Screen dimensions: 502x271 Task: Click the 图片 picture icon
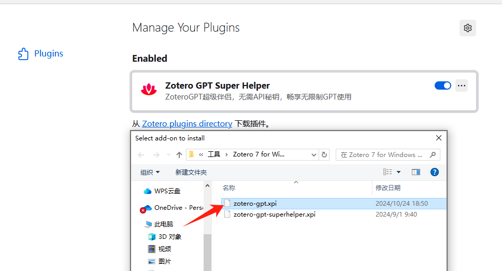tap(152, 261)
